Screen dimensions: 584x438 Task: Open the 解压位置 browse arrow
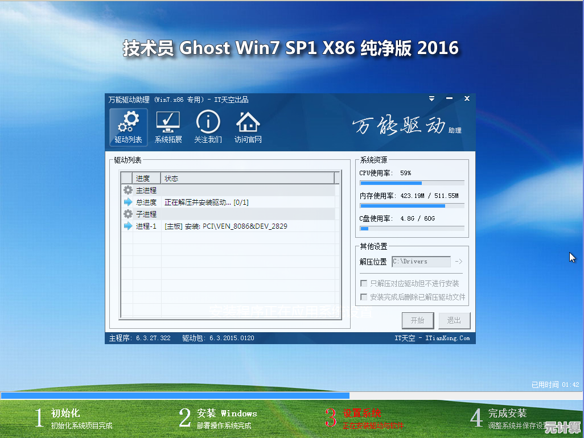[x=459, y=262]
